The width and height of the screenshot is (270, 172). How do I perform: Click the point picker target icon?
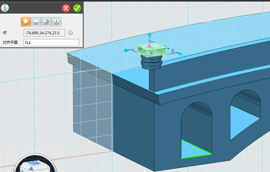click(x=70, y=33)
